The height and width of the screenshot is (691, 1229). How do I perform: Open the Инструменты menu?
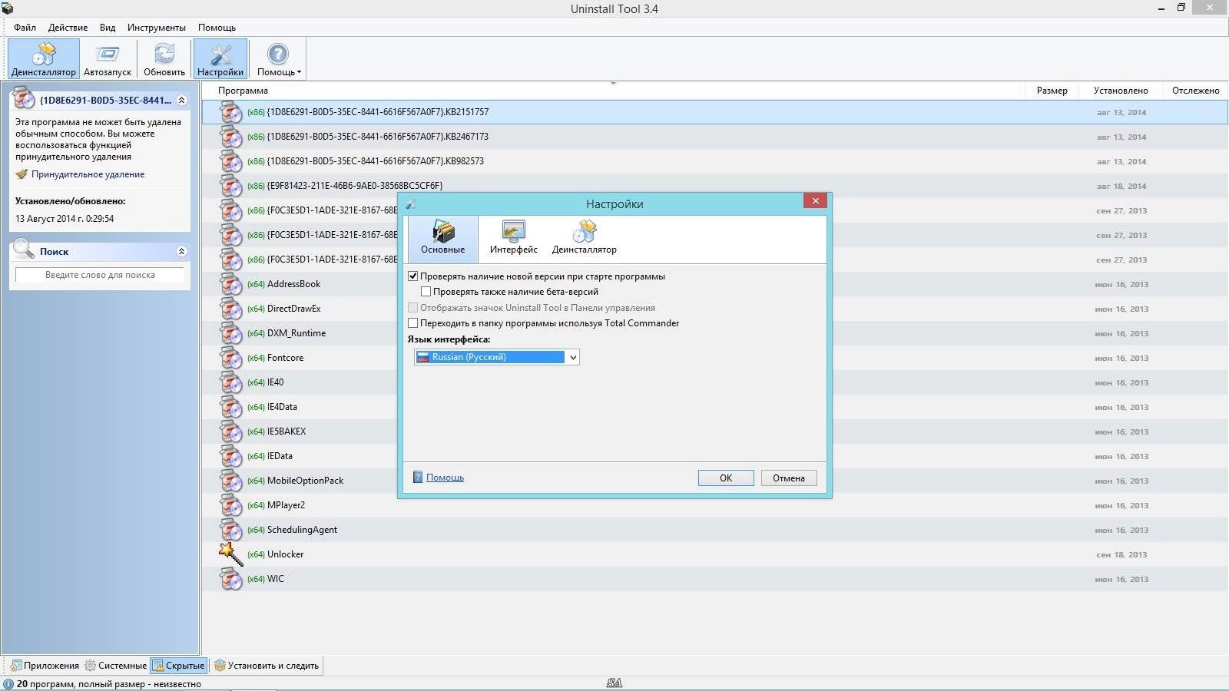click(x=157, y=27)
